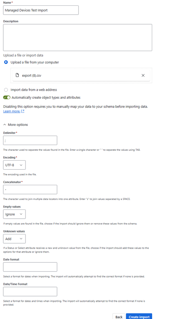
Task: Remove the uploaded export (8).csv file
Action: coord(143,75)
